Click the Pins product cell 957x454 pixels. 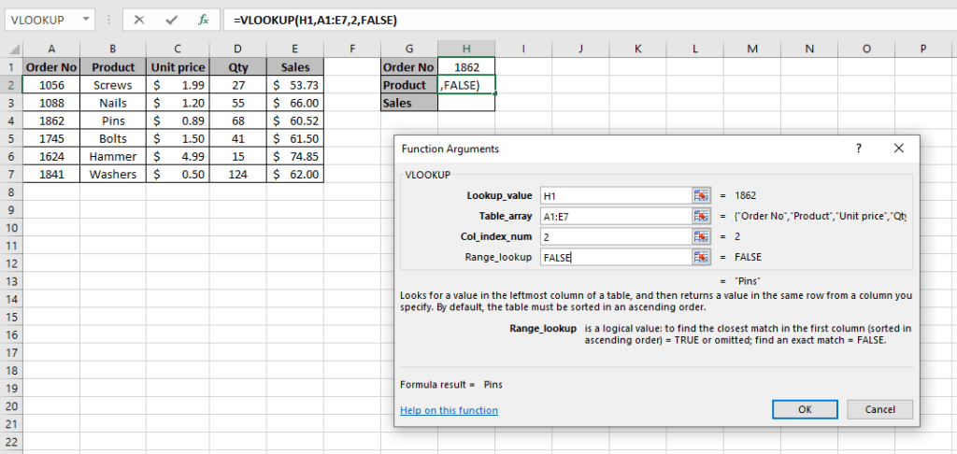point(113,121)
